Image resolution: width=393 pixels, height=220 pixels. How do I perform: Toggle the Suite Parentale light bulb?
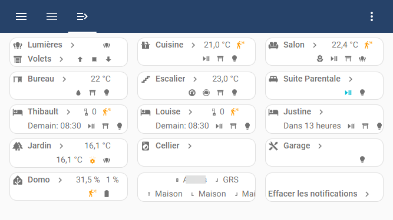pos(362,93)
